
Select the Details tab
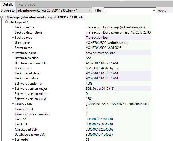pyautogui.click(x=8, y=5)
